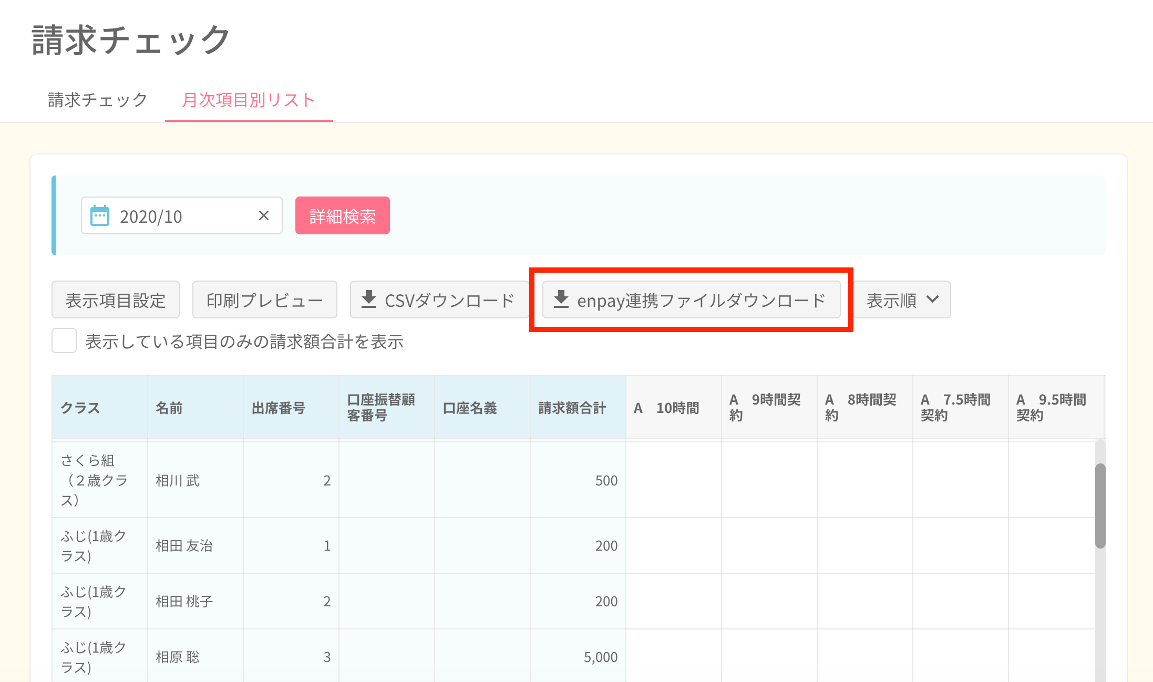Click the A 10時間 column header
Viewport: 1153px width, 682px height.
click(674, 408)
